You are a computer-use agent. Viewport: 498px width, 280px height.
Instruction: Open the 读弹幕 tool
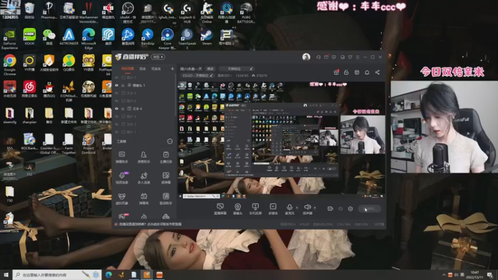166,178
